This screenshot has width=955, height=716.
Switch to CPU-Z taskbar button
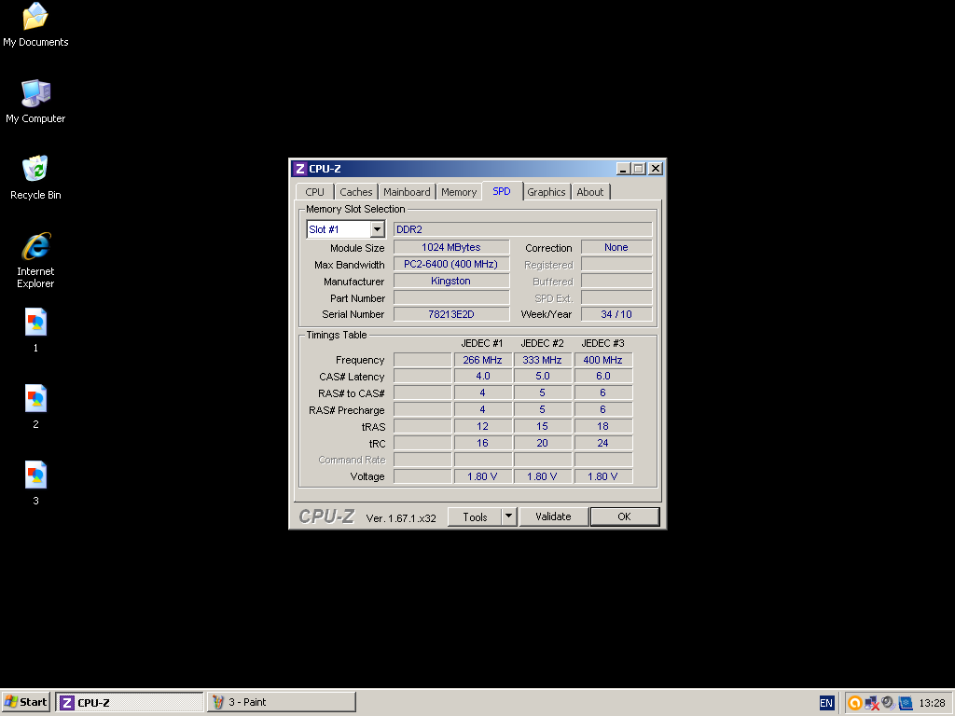(129, 702)
